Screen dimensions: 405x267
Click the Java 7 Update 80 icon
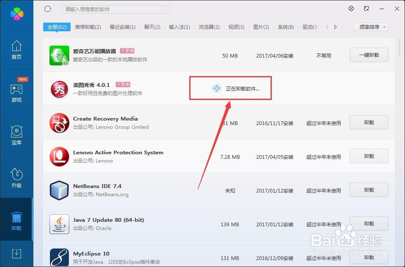[59, 224]
